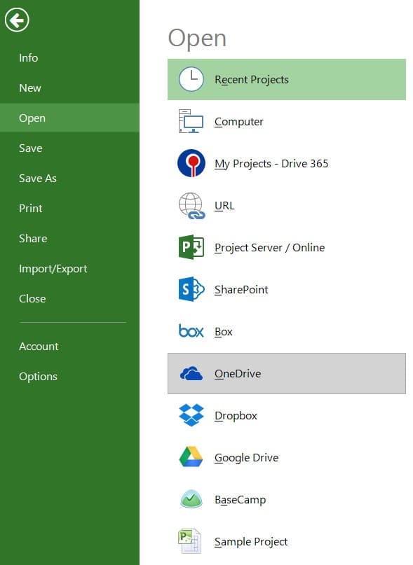This screenshot has height=565, width=413.
Task: Click the back arrow circle icon
Action: pos(17,20)
